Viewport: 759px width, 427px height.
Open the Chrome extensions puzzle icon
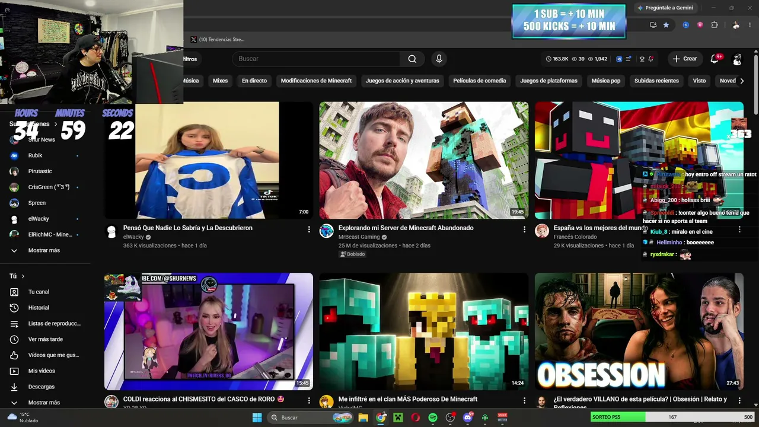pos(714,25)
